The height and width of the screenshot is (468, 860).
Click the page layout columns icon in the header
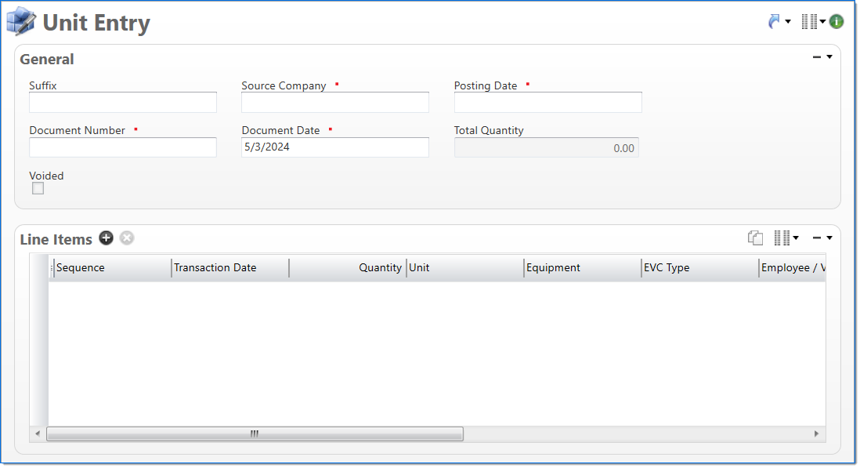pos(809,22)
